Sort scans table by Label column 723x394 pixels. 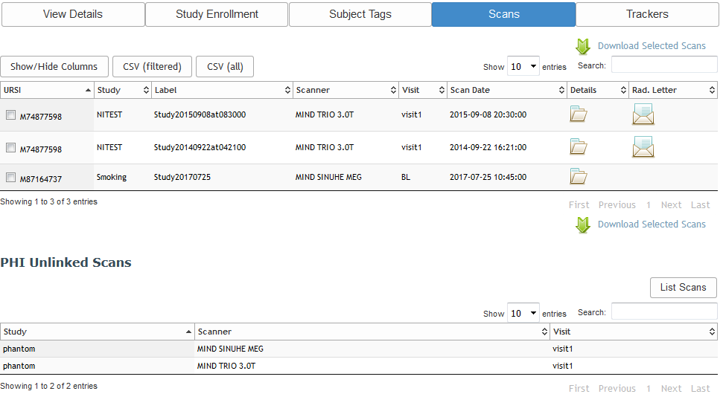222,90
